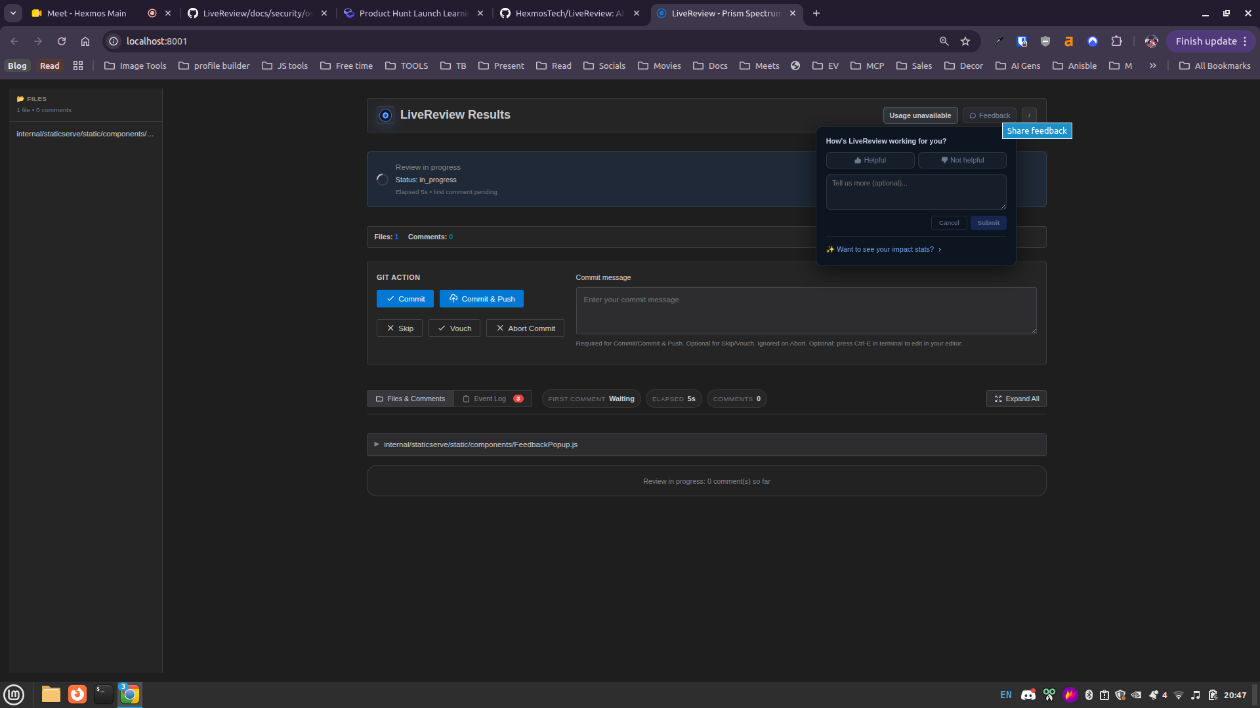Open the apps grid bookmark icon
The height and width of the screenshot is (708, 1260).
point(78,66)
